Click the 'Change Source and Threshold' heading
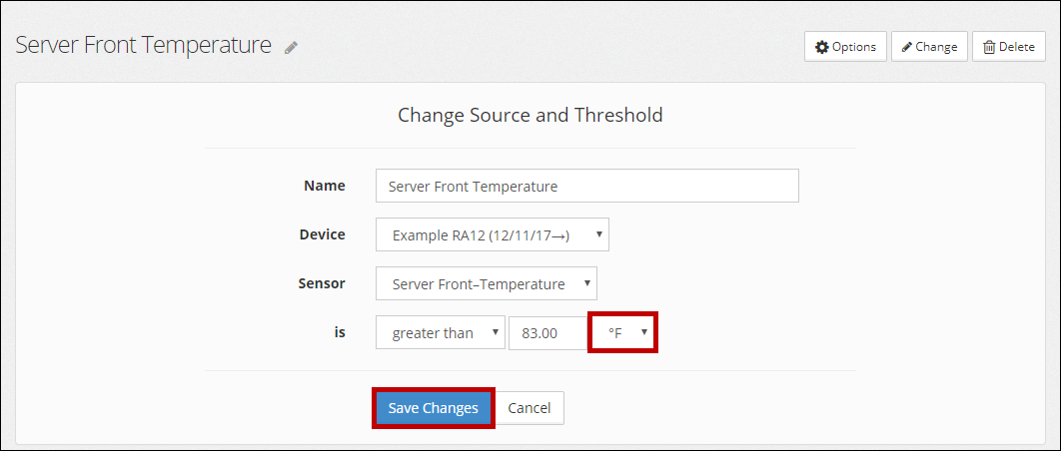This screenshot has height=451, width=1061. click(530, 115)
